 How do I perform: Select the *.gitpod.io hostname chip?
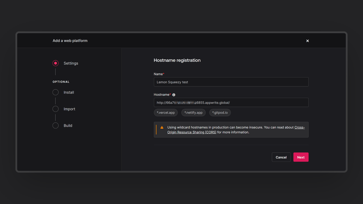[220, 112]
